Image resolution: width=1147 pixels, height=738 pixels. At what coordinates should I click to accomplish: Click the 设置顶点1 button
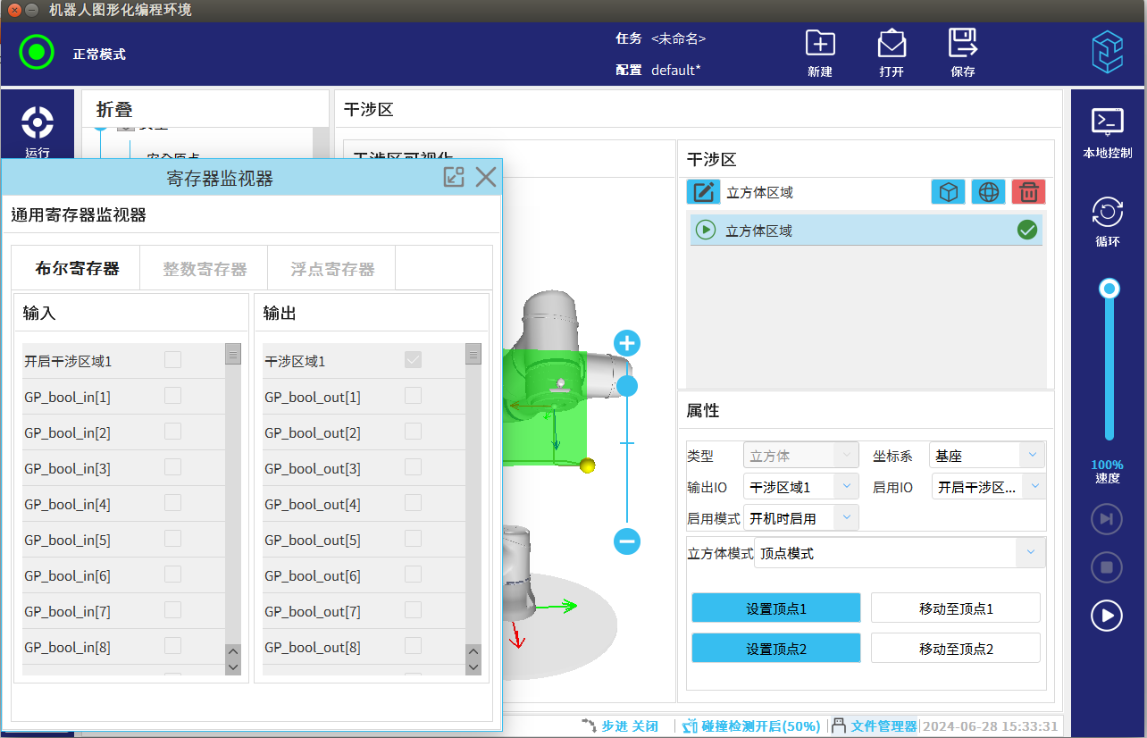(775, 608)
